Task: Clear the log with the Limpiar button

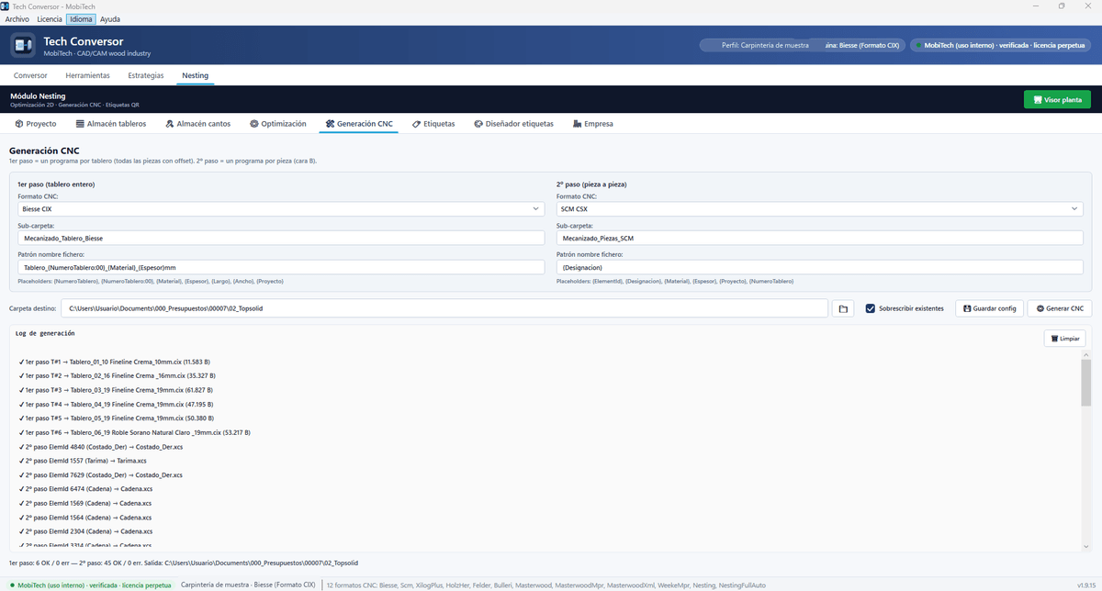Action: 1065,339
